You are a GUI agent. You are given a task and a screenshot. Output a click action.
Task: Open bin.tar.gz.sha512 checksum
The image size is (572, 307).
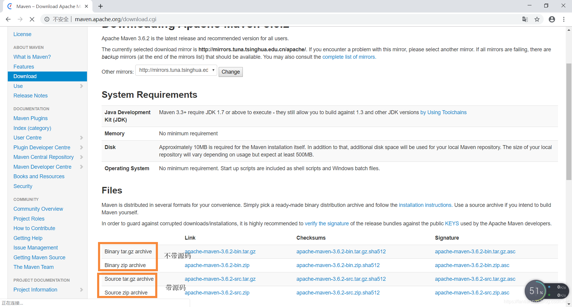pyautogui.click(x=341, y=252)
